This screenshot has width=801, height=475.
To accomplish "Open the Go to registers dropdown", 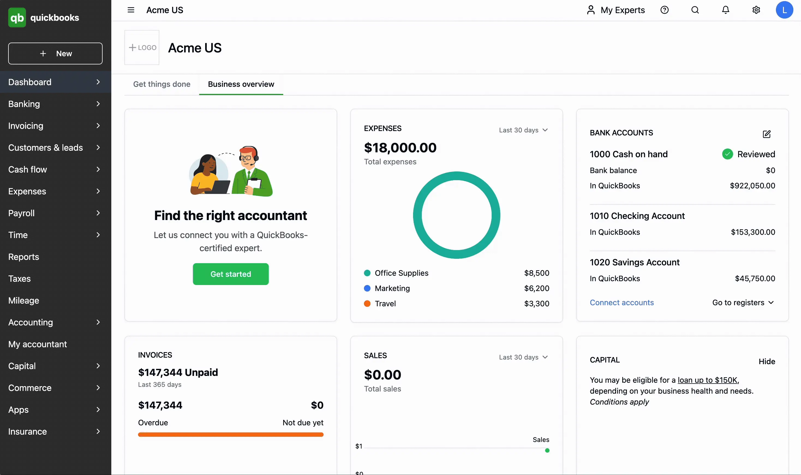I will (743, 302).
